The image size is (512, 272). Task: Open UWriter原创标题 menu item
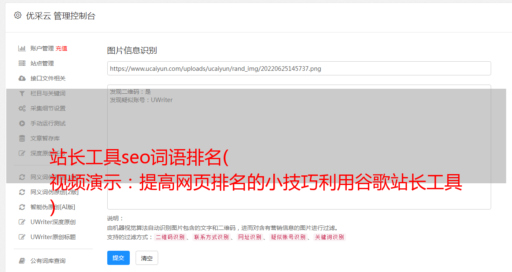click(x=53, y=237)
